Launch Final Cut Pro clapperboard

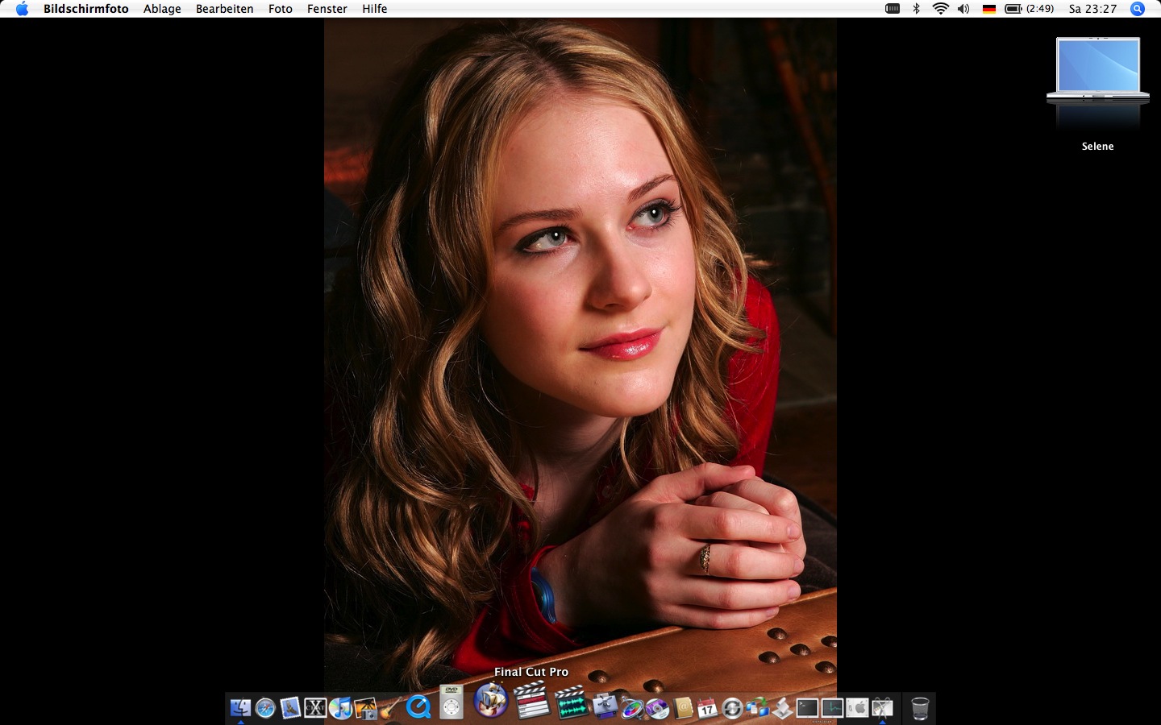[531, 700]
